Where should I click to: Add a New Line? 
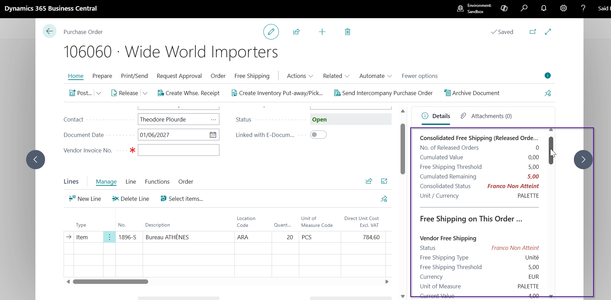(x=85, y=199)
